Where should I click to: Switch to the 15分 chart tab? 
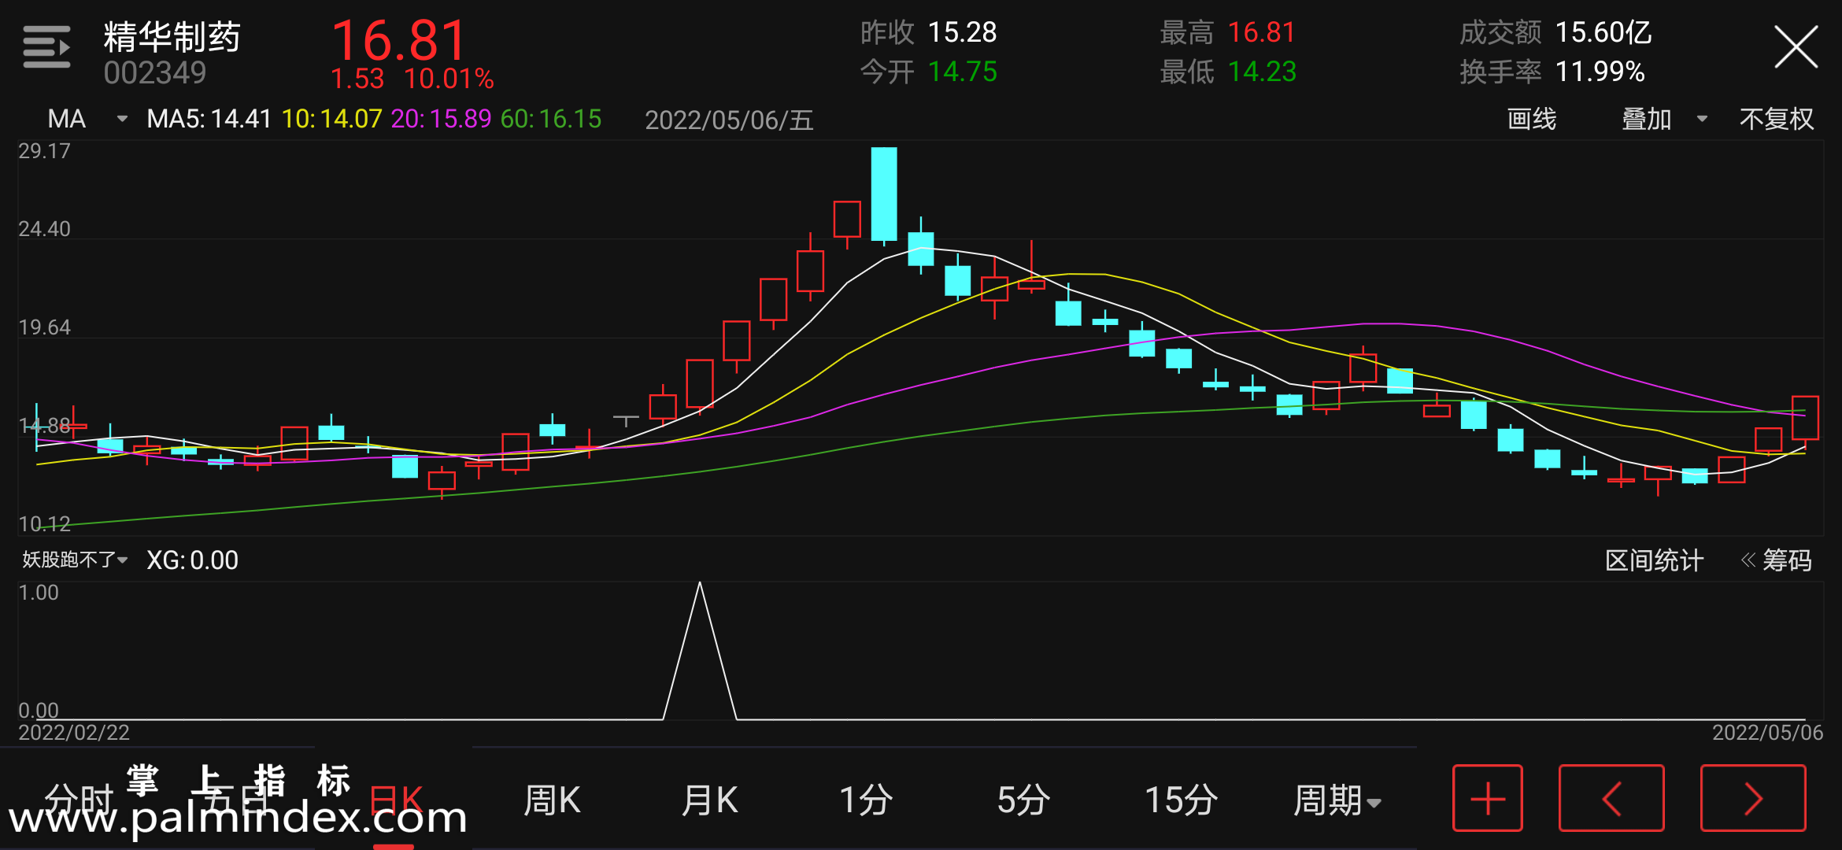point(1181,800)
